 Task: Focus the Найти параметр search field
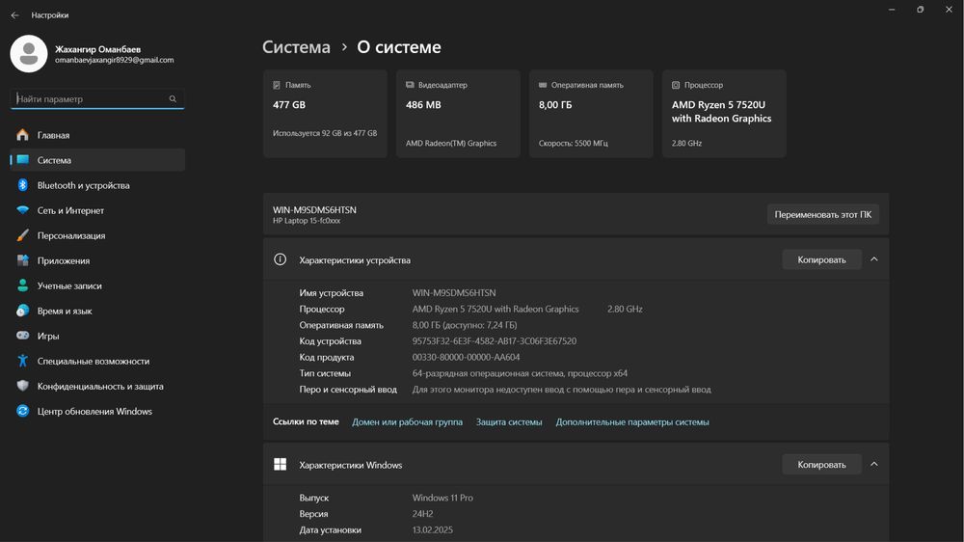97,98
